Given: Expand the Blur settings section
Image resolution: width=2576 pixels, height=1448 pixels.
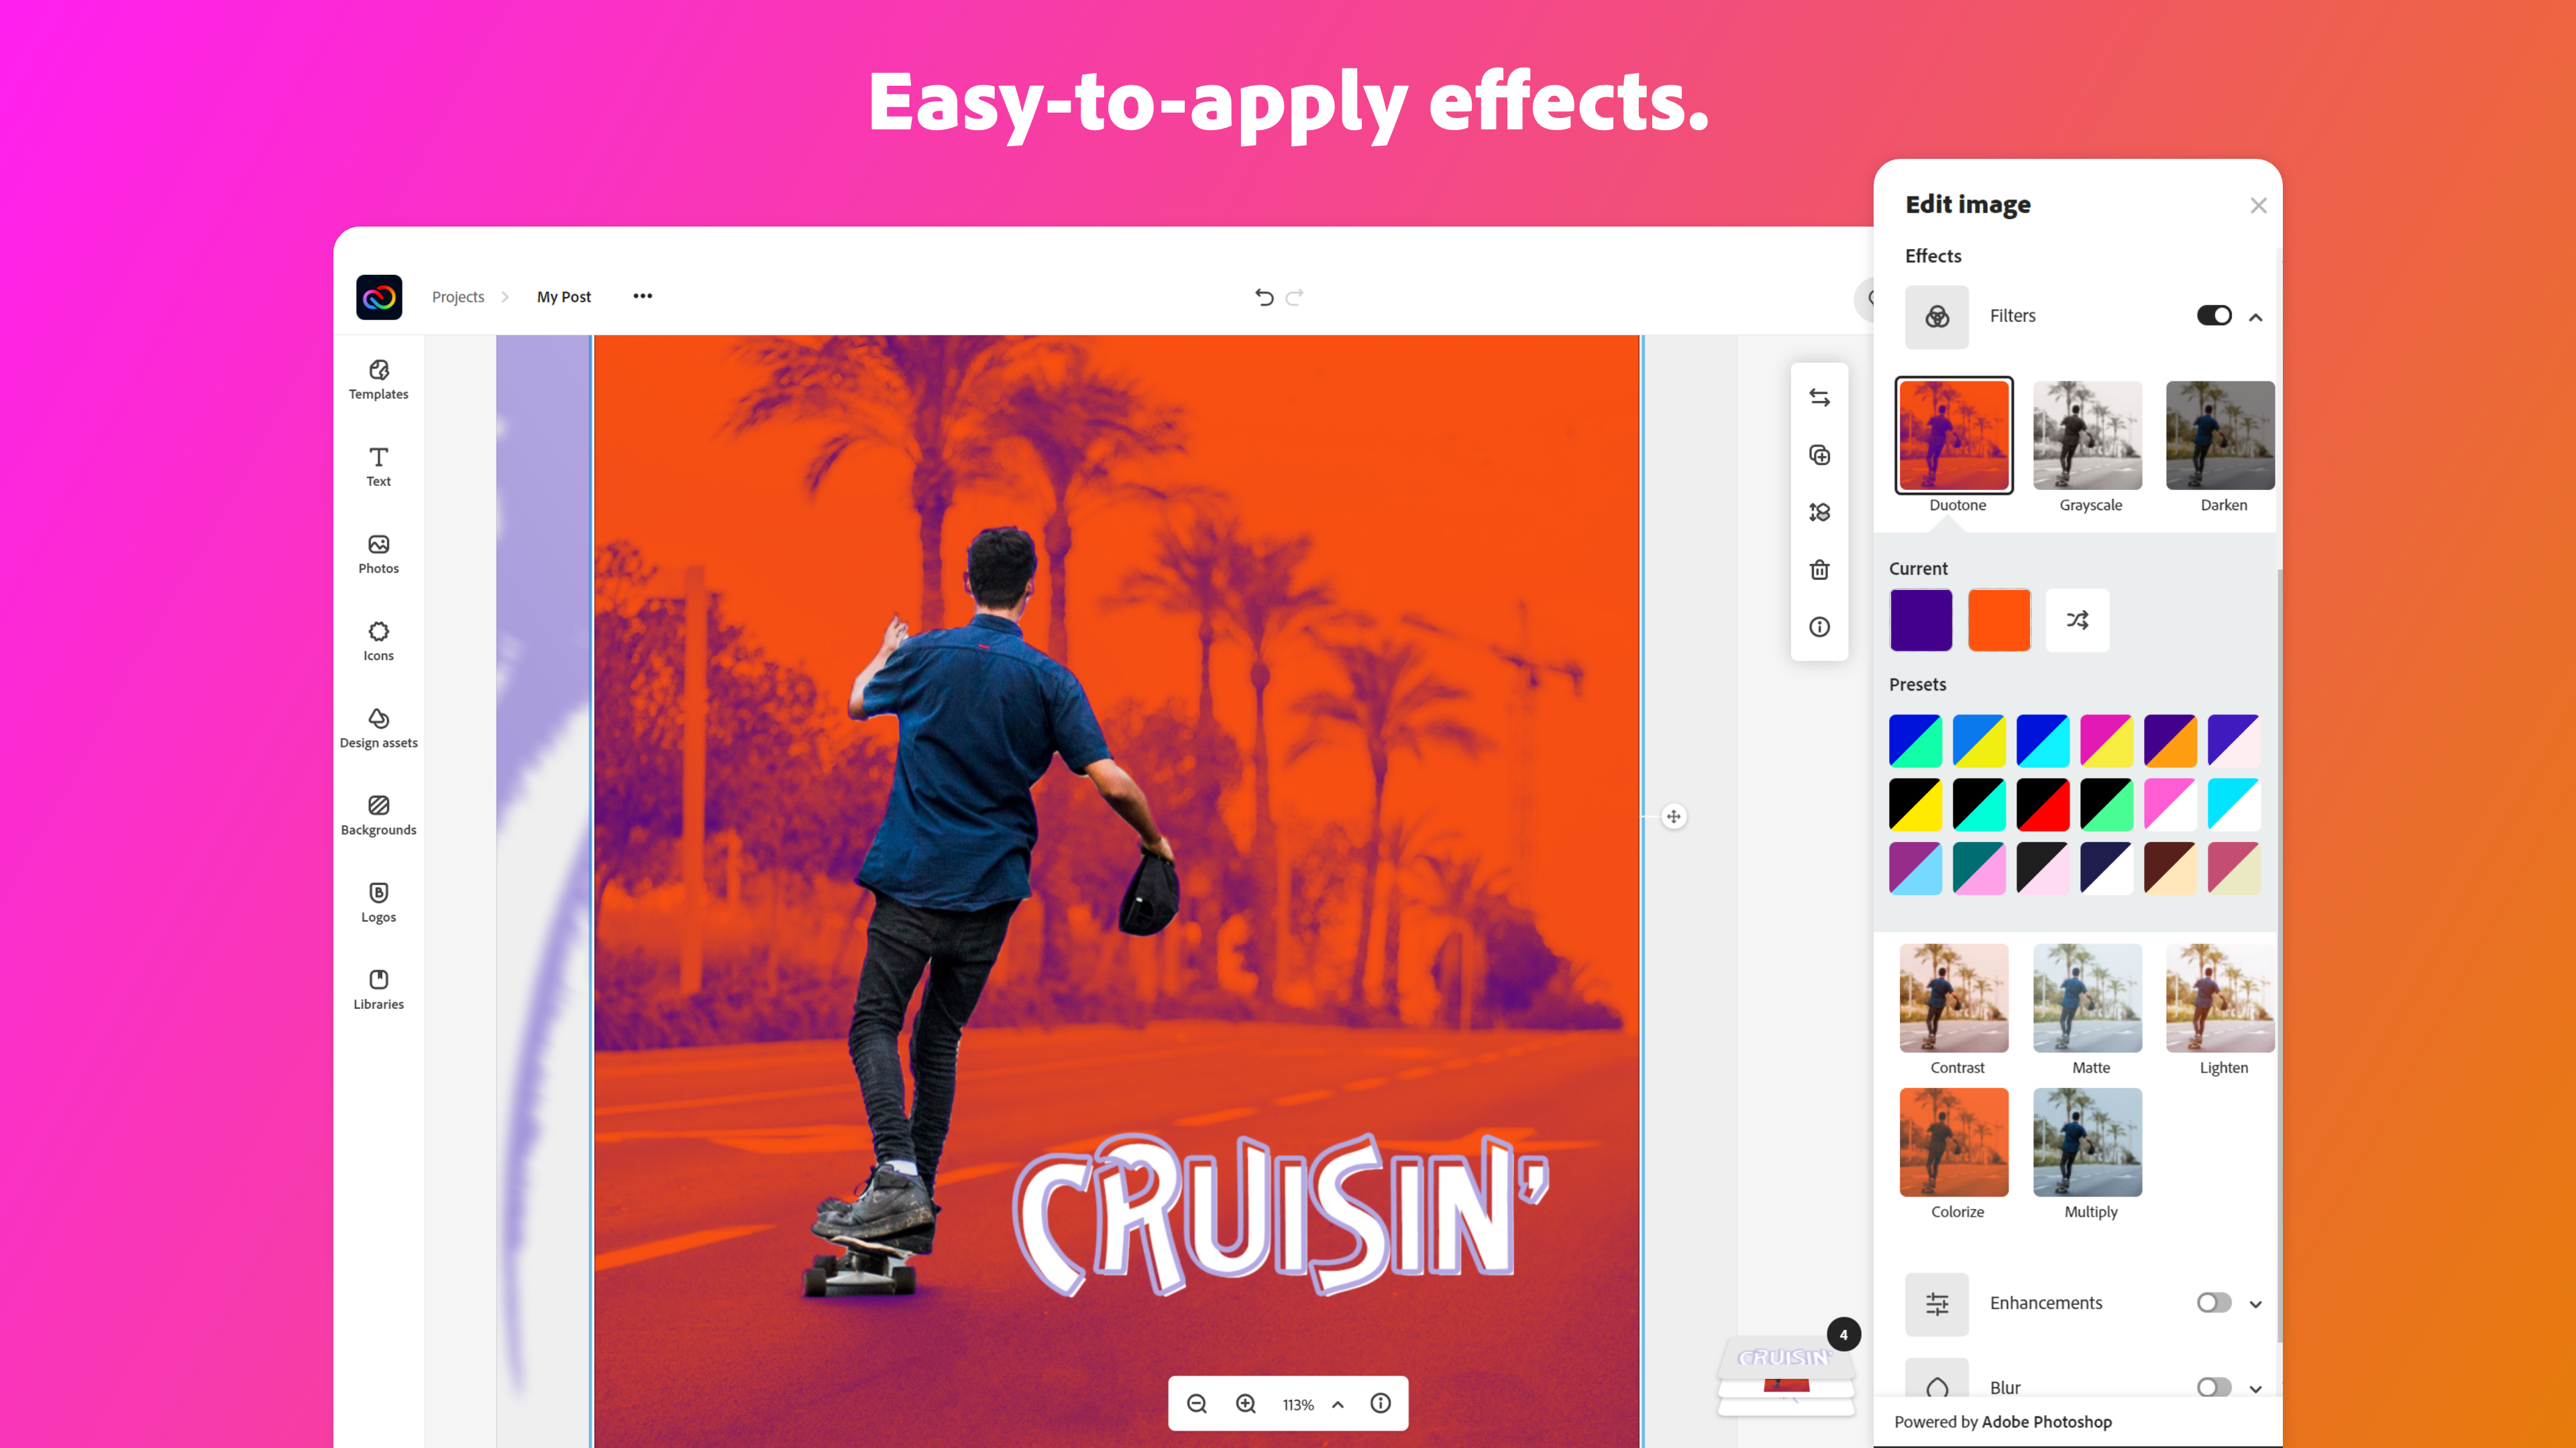Looking at the screenshot, I should click(x=2261, y=1388).
